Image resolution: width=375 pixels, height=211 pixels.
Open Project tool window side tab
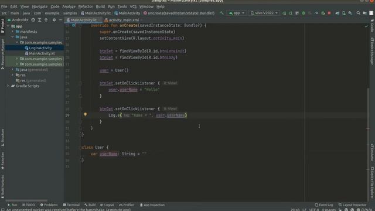(2, 26)
